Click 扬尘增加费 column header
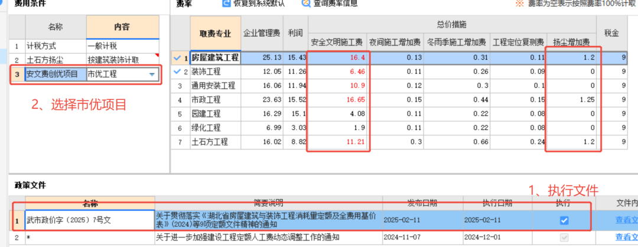 coord(572,43)
